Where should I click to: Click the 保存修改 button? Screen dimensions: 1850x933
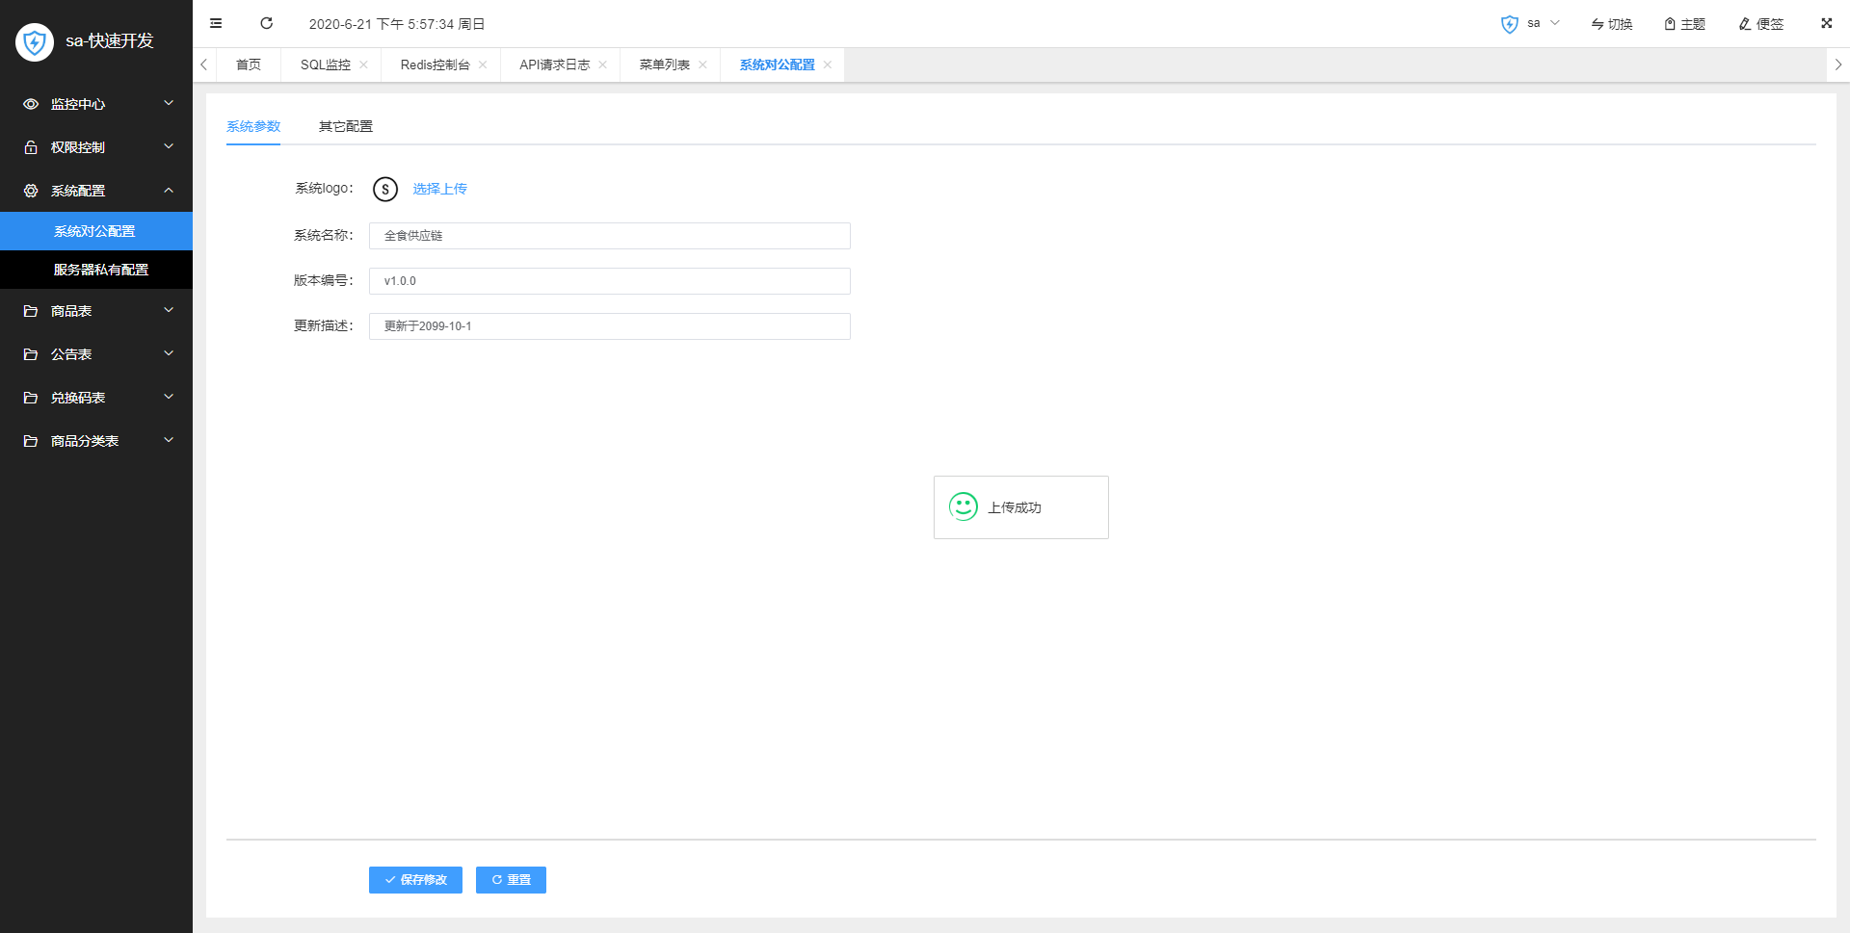tap(415, 880)
